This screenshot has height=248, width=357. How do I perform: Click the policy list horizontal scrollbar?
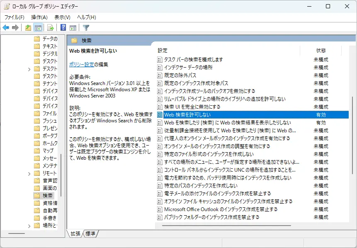(x=227, y=226)
